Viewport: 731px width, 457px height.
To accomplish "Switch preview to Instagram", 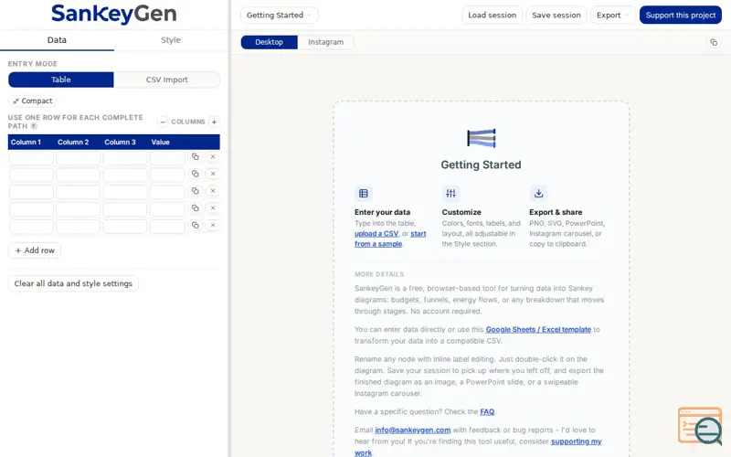I will click(x=326, y=42).
